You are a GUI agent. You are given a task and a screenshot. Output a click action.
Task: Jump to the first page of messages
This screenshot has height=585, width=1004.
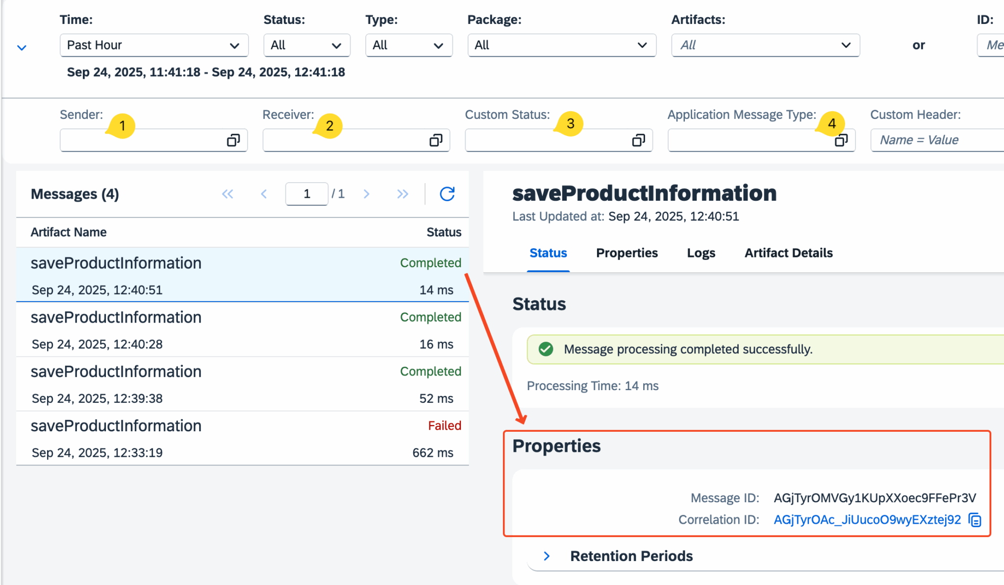click(227, 194)
